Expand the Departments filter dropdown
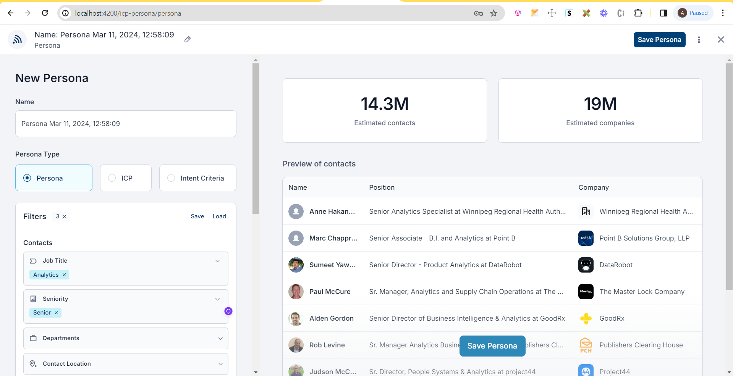Image resolution: width=733 pixels, height=376 pixels. click(x=220, y=339)
